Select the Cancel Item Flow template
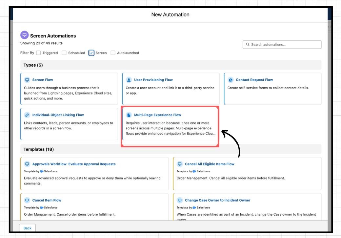The image size is (341, 238). [47, 200]
